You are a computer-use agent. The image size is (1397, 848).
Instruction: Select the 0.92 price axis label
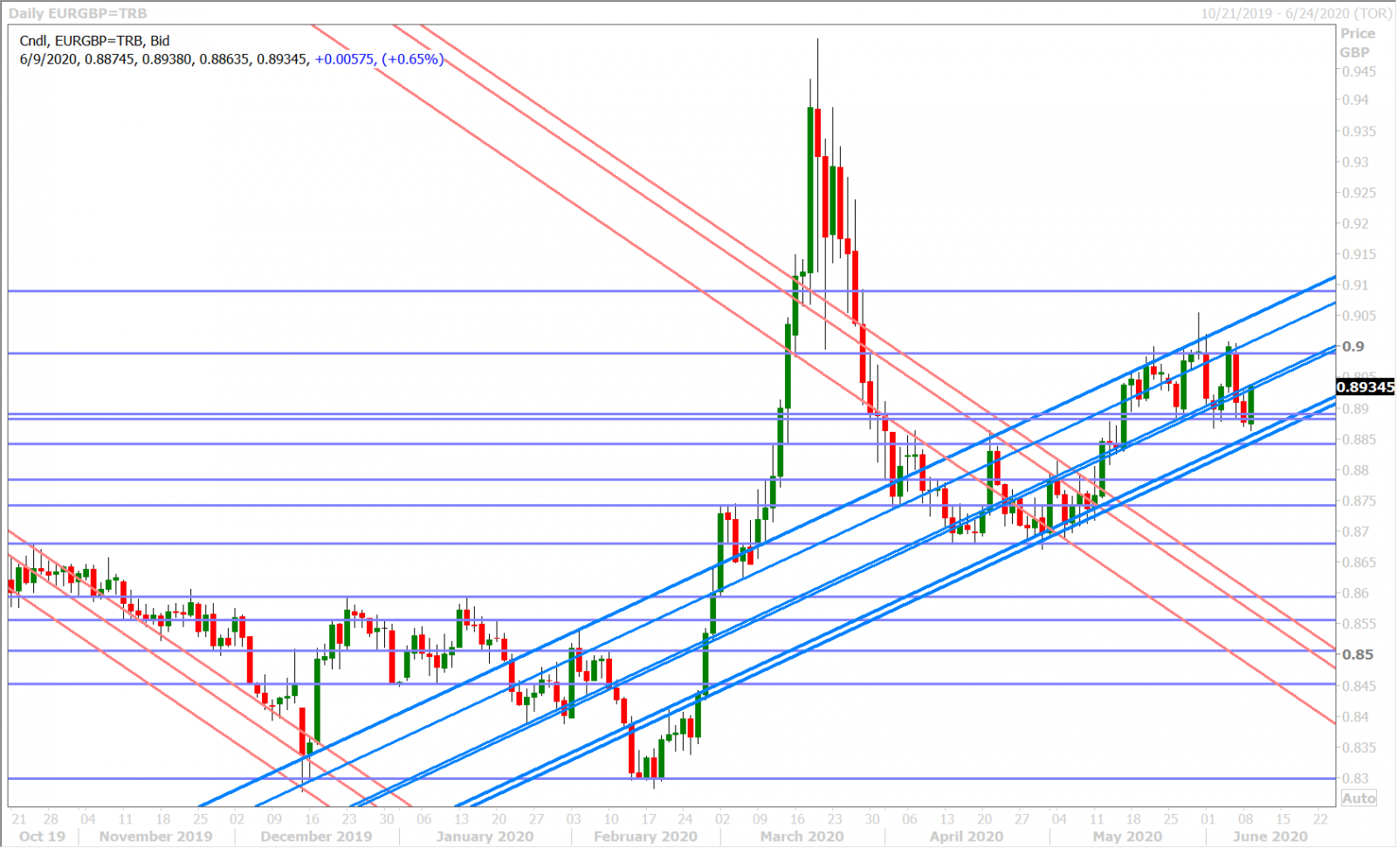point(1355,223)
